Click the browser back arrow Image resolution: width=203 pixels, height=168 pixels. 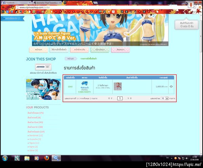coord(4,7)
